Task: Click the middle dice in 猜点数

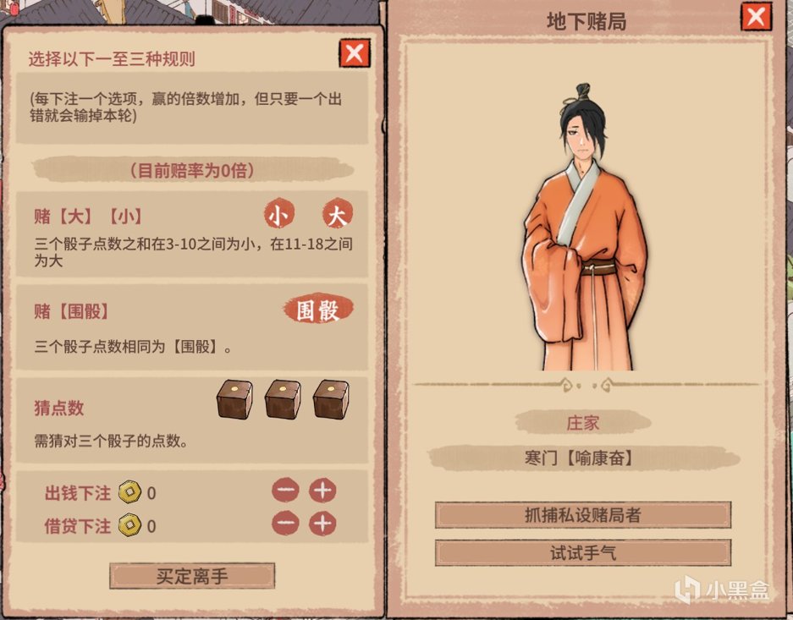Action: click(283, 399)
